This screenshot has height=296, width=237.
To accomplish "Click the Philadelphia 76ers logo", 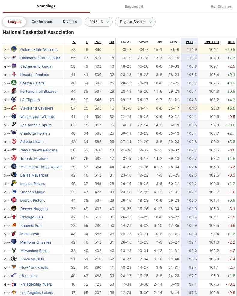I will (x=14, y=284).
